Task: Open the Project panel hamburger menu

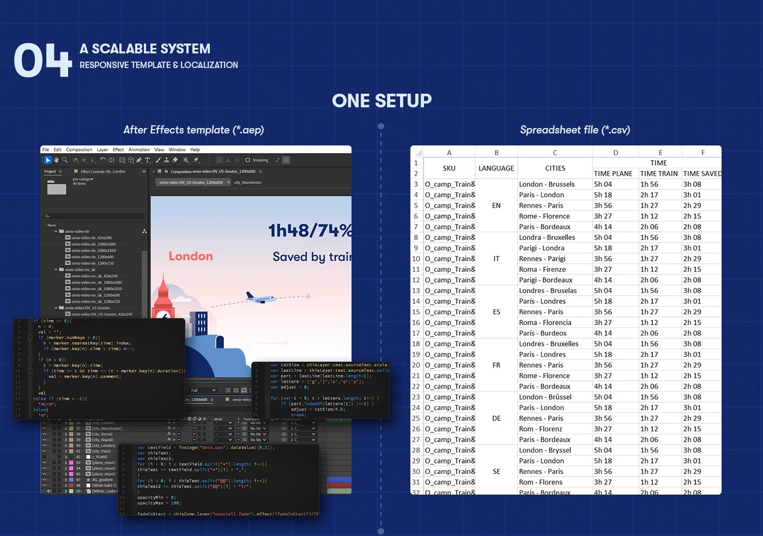Action: click(60, 172)
